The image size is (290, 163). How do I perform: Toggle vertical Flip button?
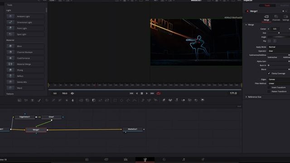[x=275, y=41]
